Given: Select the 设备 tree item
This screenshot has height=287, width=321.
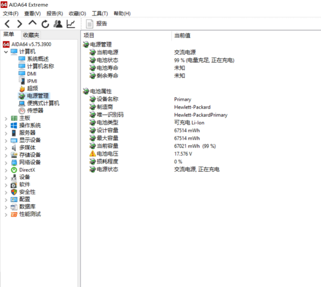Looking at the screenshot, I should click(25, 177).
